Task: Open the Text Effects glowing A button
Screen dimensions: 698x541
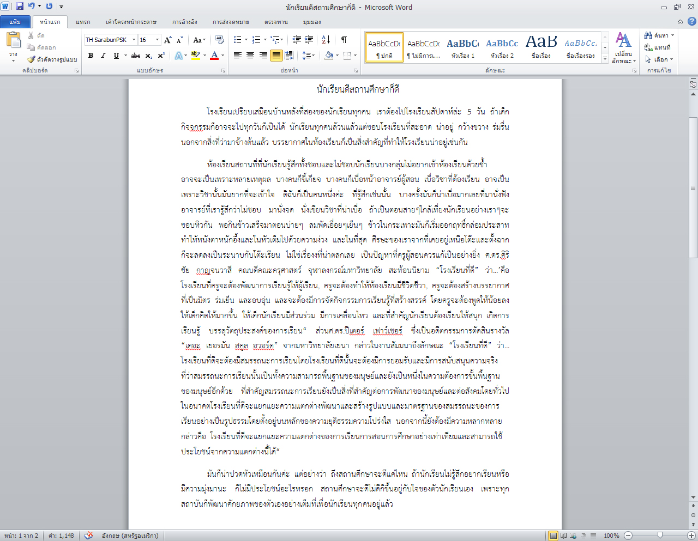Action: [178, 56]
